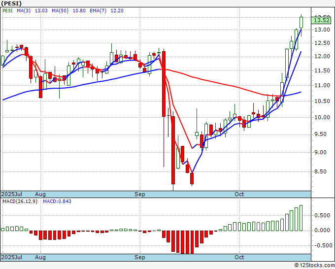
Task: Click the 0.000 MACD axis label
Action: pyautogui.click(x=322, y=231)
